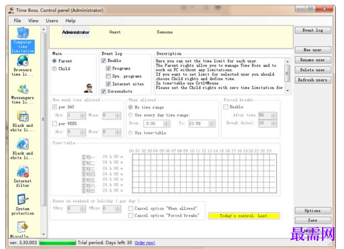The height and width of the screenshot is (249, 344).
Task: Open the File menu
Action: pyautogui.click(x=17, y=21)
